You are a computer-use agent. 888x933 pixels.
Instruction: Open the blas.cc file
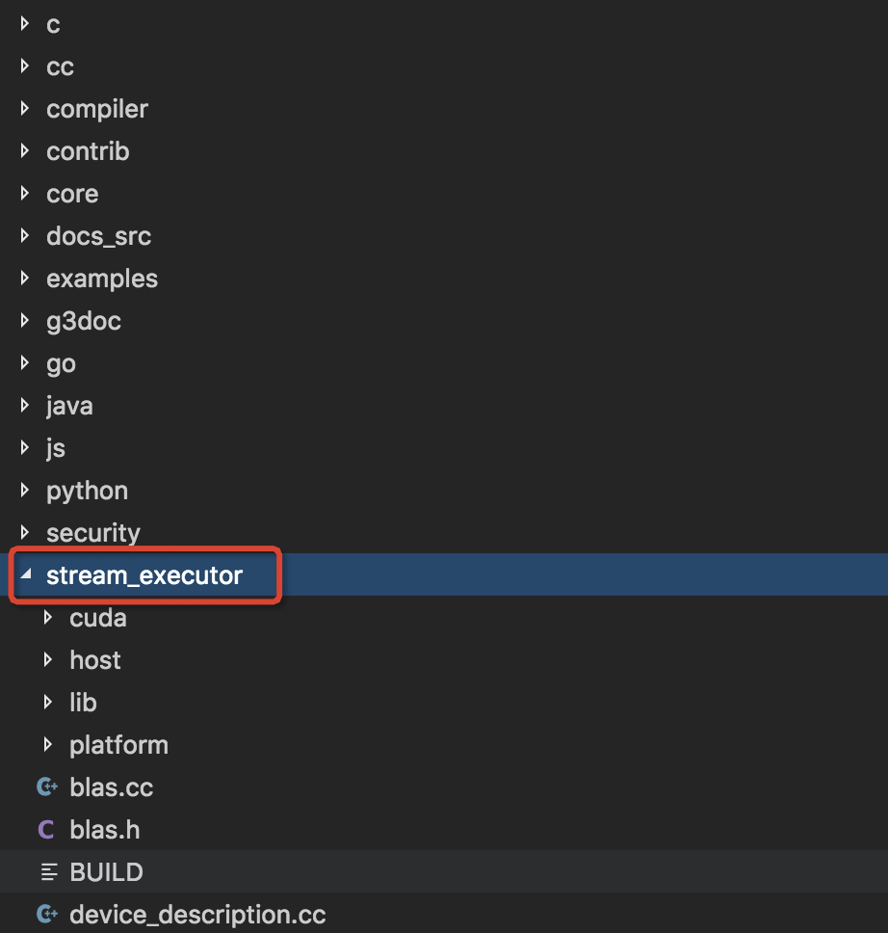point(112,787)
